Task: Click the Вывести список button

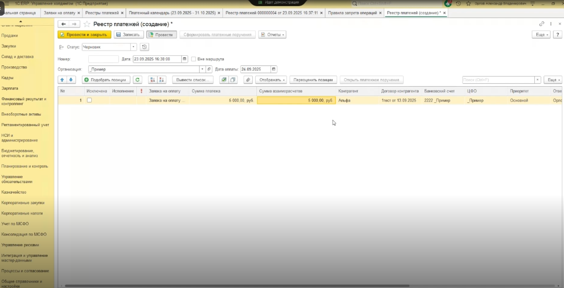Action: (193, 80)
